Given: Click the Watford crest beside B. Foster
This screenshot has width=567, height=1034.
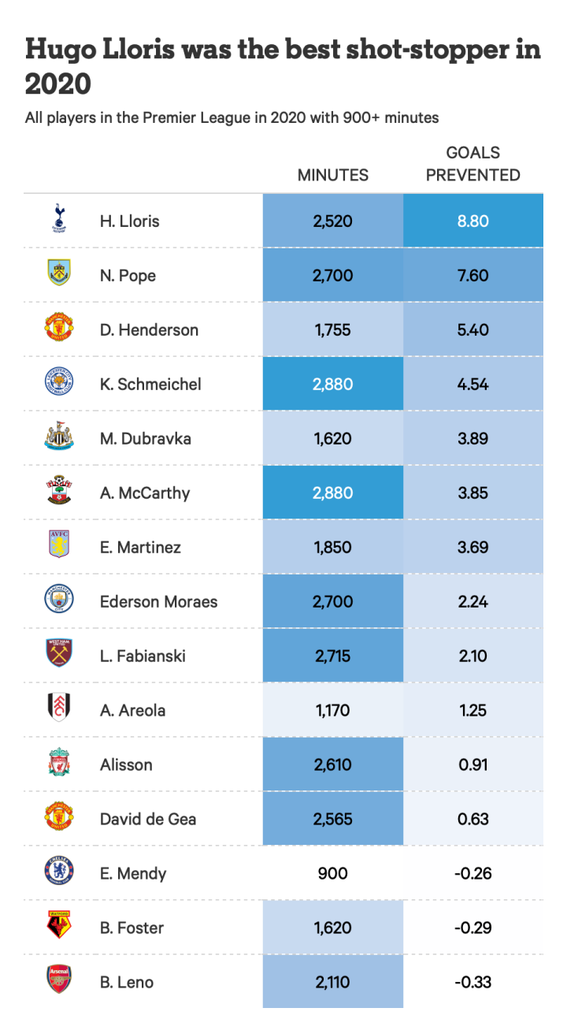Looking at the screenshot, I should tap(59, 926).
